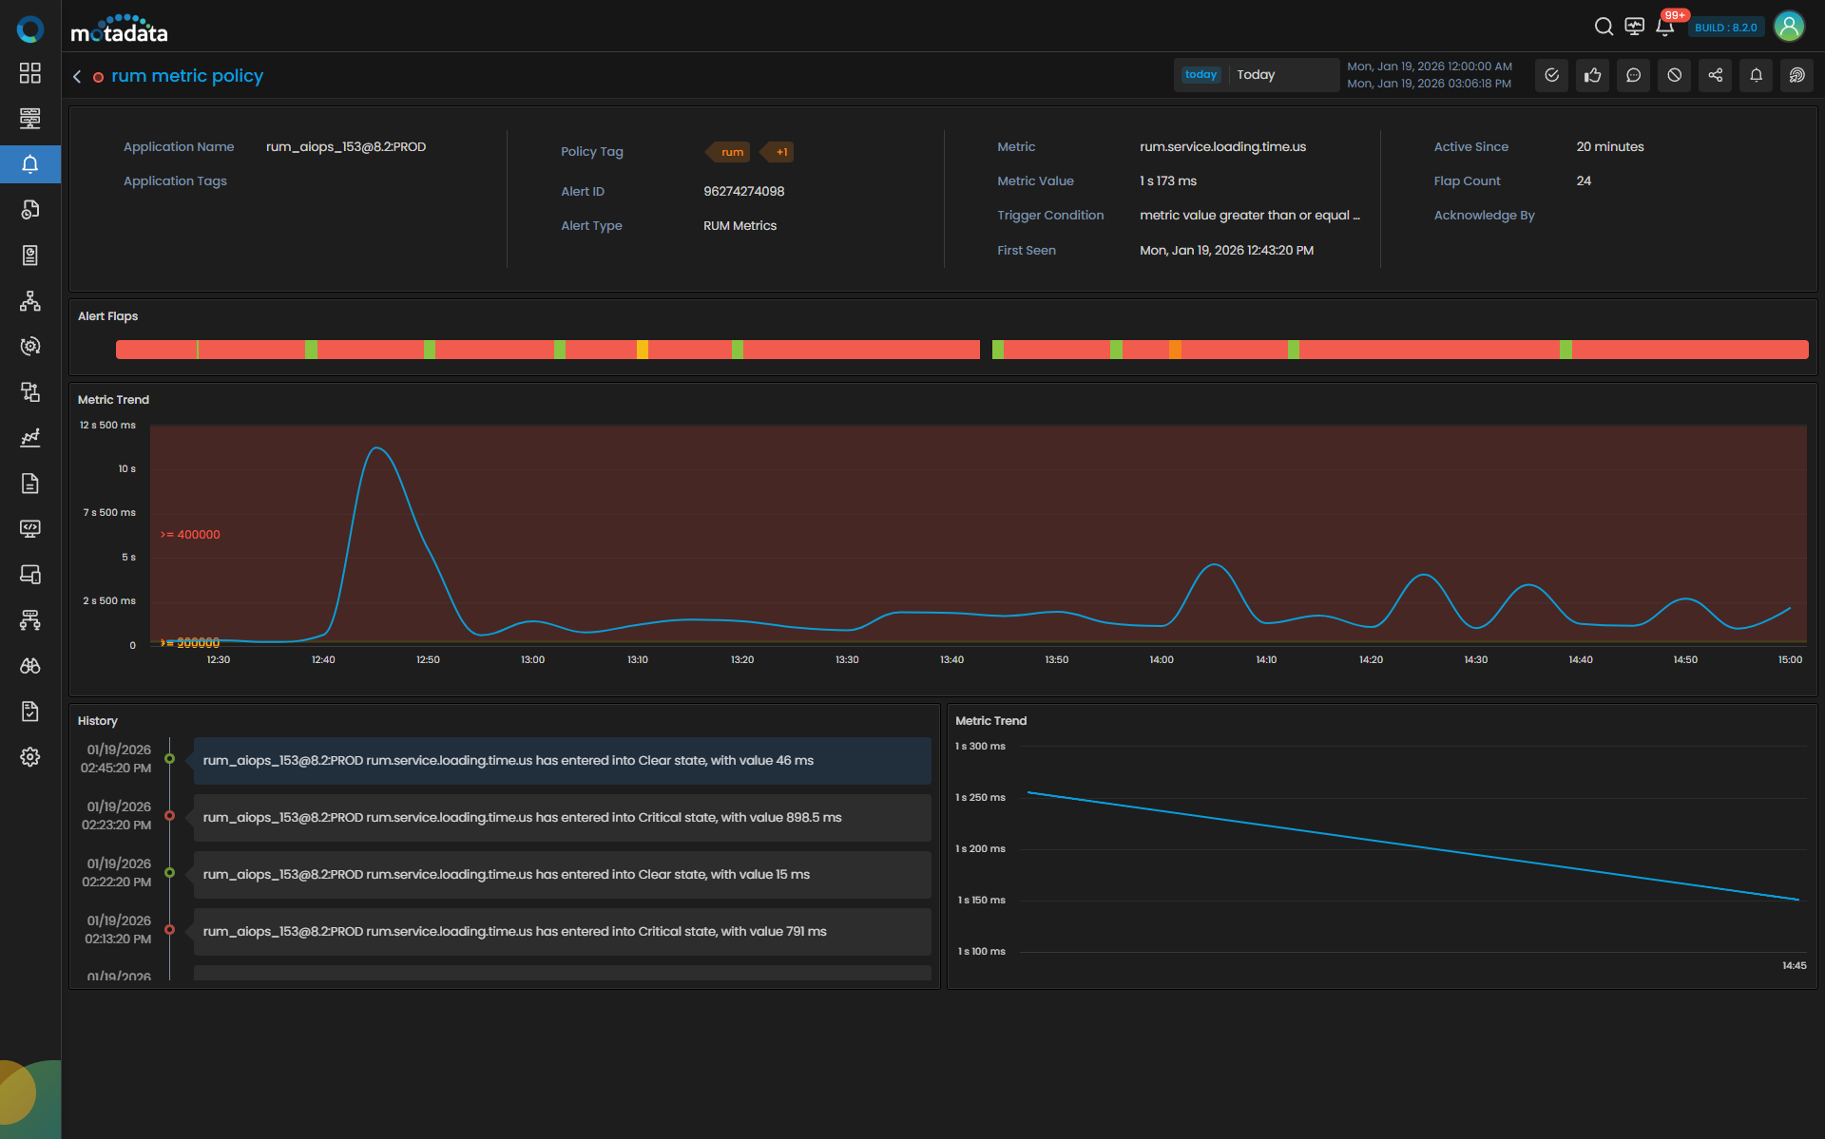Screen dimensions: 1825x1139
Task: Click the thumbs-up acknowledge alert icon
Action: (x=1593, y=75)
